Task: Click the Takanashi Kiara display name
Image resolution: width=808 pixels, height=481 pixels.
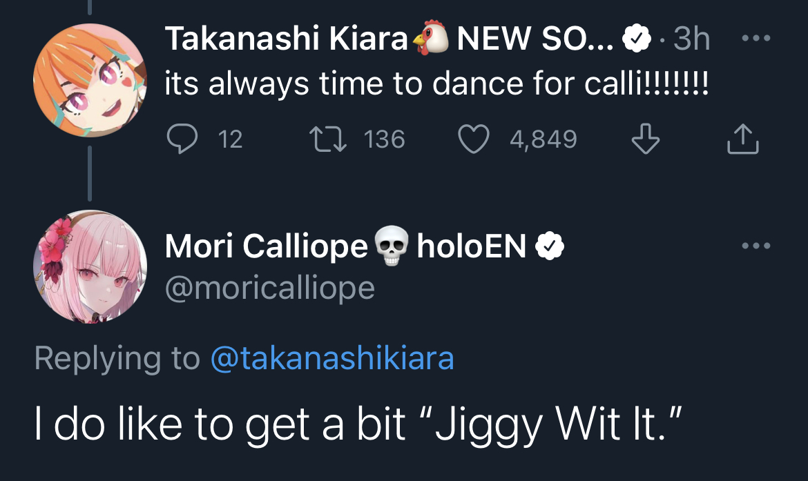Action: tap(286, 39)
